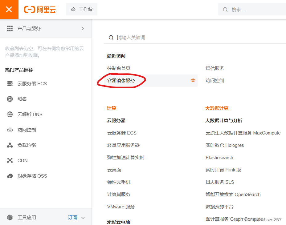Click the 无影云电脑 subcategory heading

(119, 222)
